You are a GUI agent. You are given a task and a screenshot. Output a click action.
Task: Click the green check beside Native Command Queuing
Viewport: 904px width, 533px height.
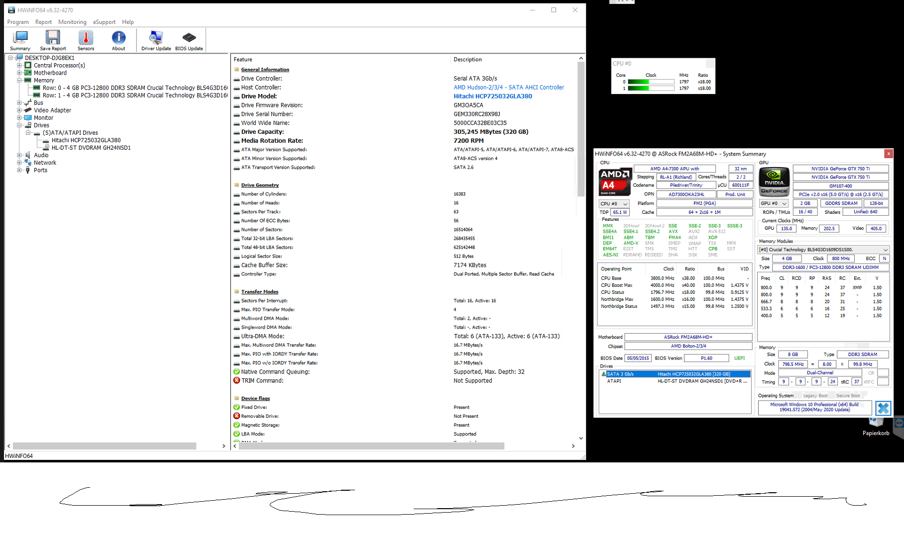pos(237,371)
